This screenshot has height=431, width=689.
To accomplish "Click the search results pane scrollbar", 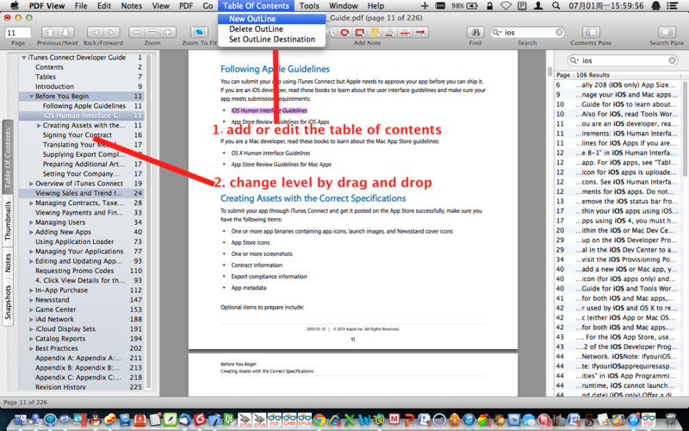I will pyautogui.click(x=686, y=130).
